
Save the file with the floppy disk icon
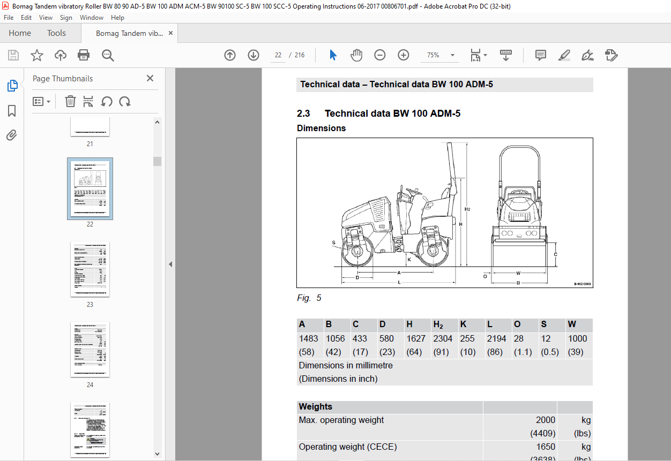coord(13,55)
